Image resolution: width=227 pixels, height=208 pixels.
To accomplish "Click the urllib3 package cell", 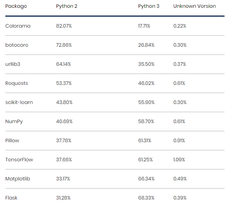I will (x=14, y=64).
